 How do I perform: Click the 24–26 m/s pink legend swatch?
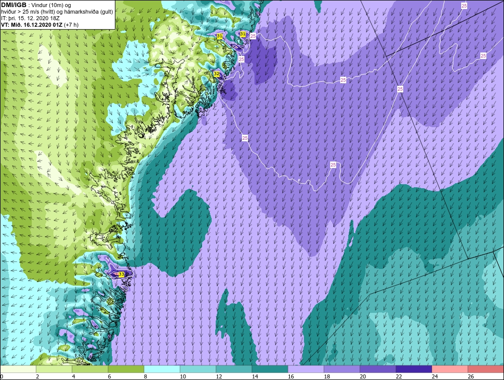(450, 369)
